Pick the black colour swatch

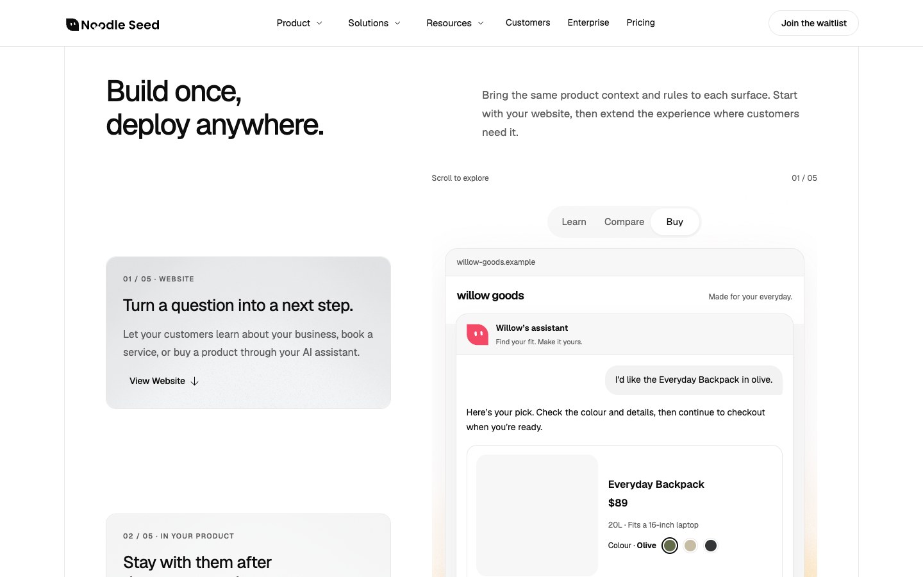tap(711, 546)
